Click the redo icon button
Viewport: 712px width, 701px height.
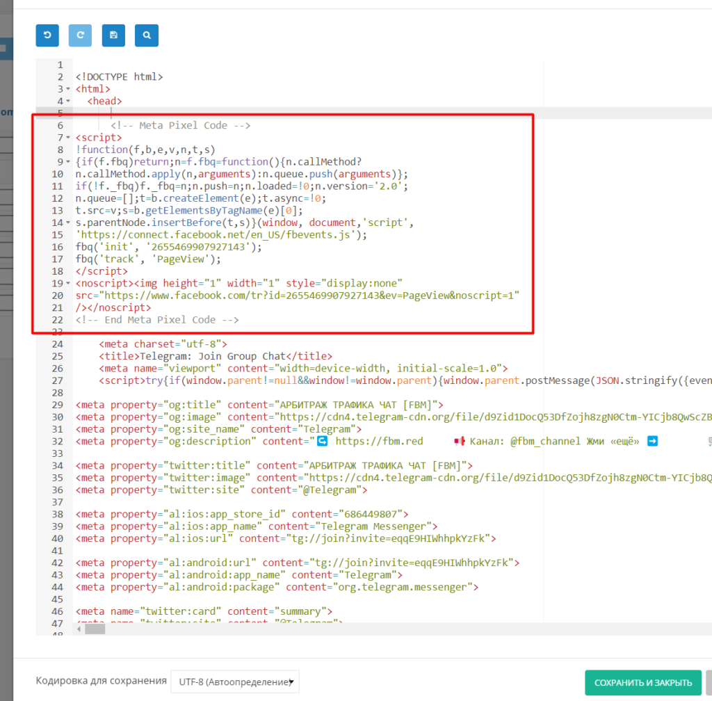click(81, 35)
